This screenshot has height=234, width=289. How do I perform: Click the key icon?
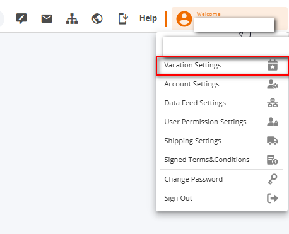pyautogui.click(x=273, y=179)
